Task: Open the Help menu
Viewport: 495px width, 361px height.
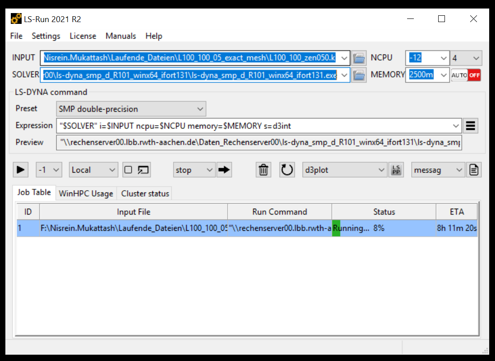Action: [154, 36]
